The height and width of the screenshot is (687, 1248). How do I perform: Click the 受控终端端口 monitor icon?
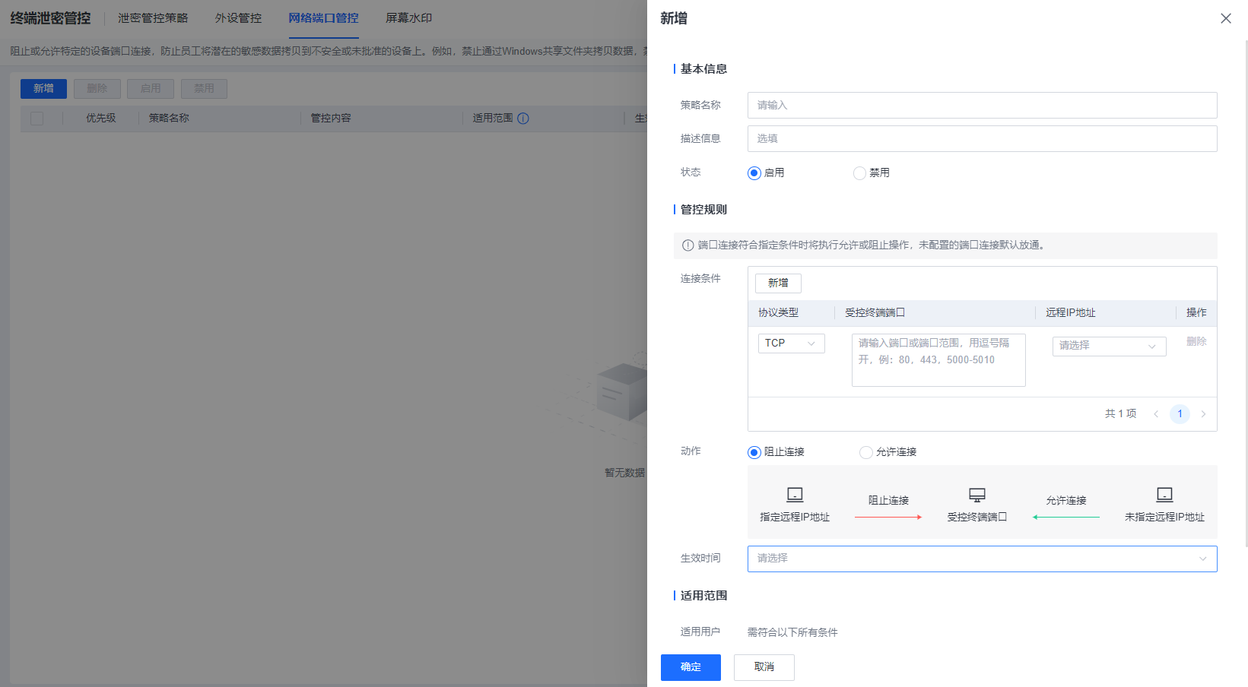point(977,495)
